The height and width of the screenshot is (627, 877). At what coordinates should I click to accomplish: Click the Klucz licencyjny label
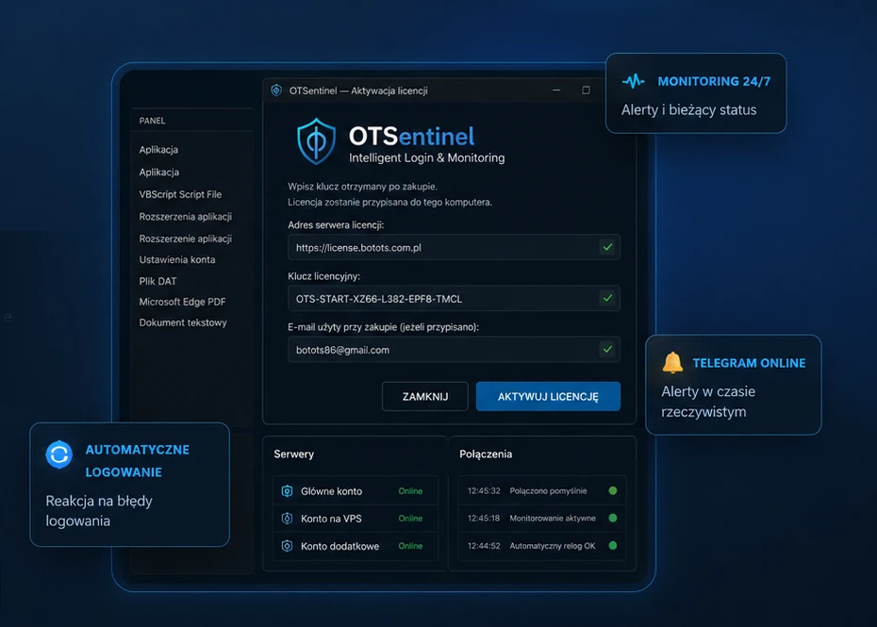323,275
